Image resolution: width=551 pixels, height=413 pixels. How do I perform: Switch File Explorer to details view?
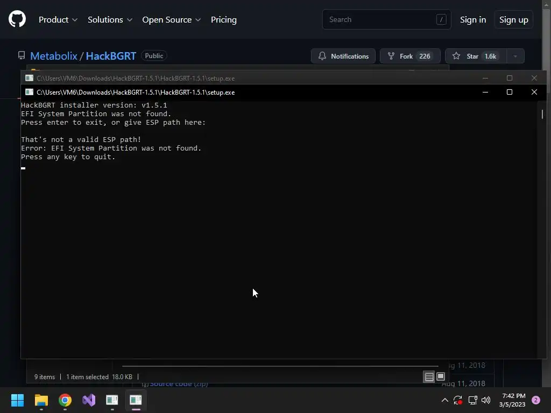coord(429,377)
